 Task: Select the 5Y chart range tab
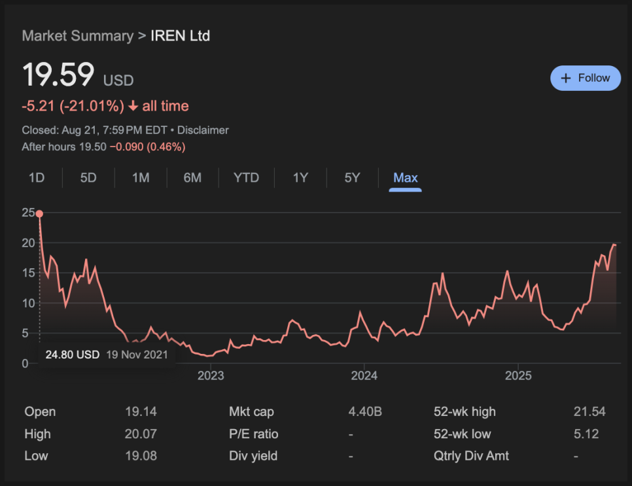352,178
